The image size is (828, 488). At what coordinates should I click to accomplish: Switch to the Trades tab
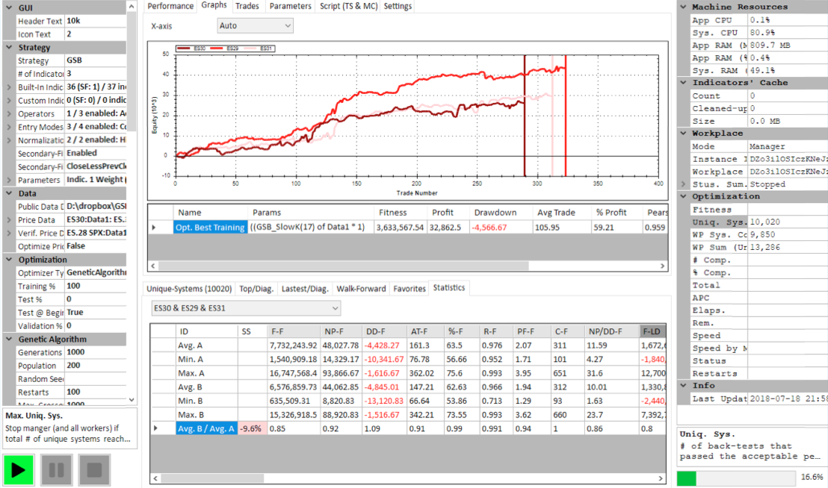247,6
